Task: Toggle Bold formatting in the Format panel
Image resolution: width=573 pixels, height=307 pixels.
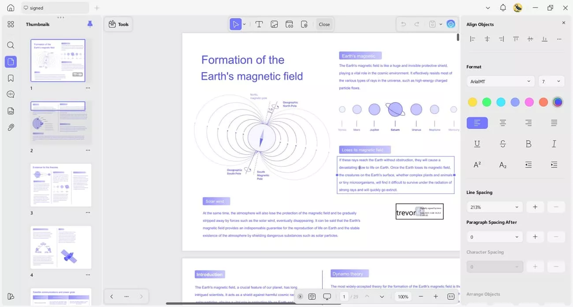Action: [528, 144]
